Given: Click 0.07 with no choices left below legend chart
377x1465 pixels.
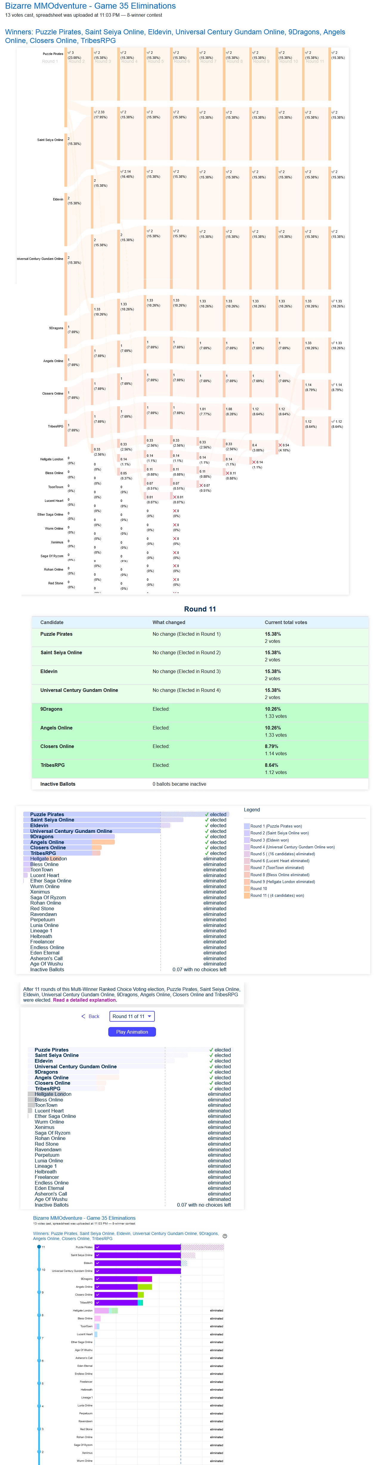Looking at the screenshot, I should tap(199, 970).
